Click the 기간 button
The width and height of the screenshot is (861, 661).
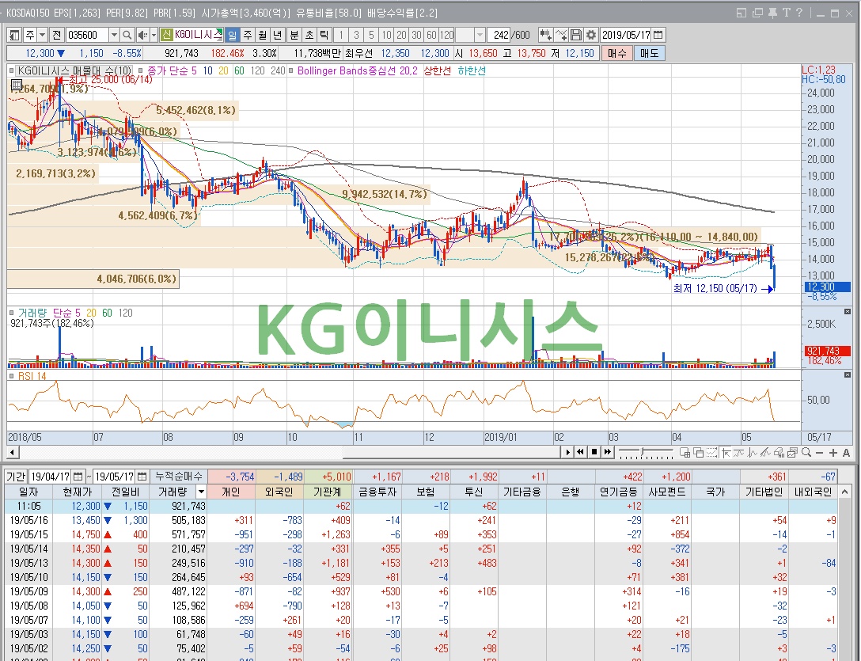(x=16, y=477)
